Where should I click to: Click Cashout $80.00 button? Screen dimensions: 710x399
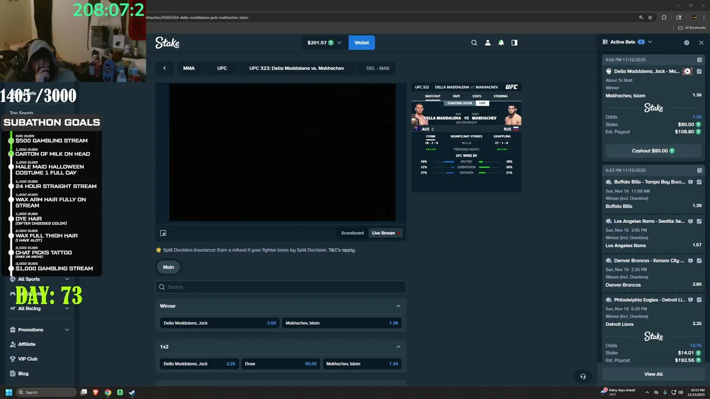coord(653,151)
